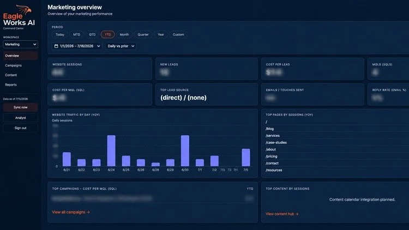Screen dimensions: 409x230
Task: Click the /contact page row
Action: tap(336, 164)
